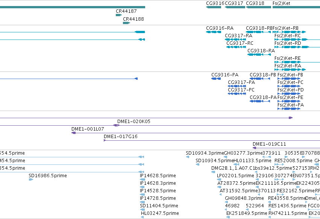Viewport: 320px width, 219px height.
Task: Open the RH74211.5prime EST
Action: click(270, 217)
